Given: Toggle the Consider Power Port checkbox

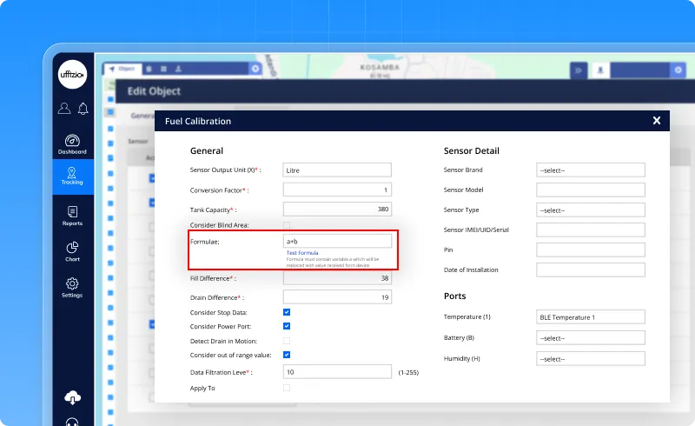Looking at the screenshot, I should point(287,326).
